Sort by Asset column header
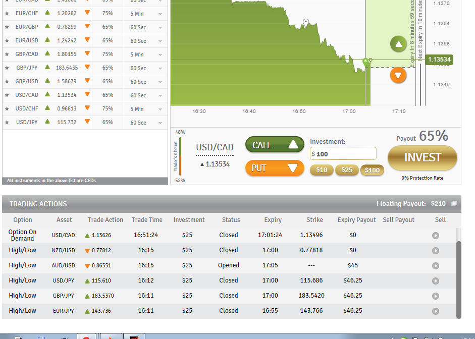 [x=64, y=220]
